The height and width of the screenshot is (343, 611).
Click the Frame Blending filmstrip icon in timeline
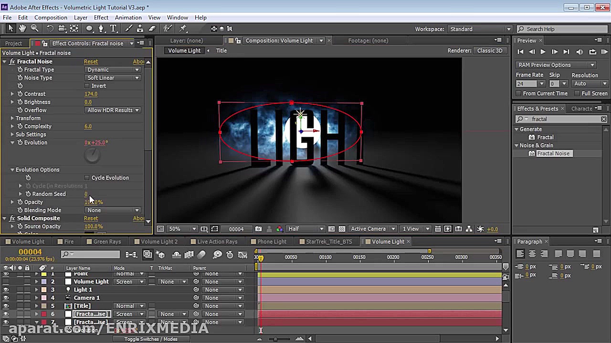189,255
